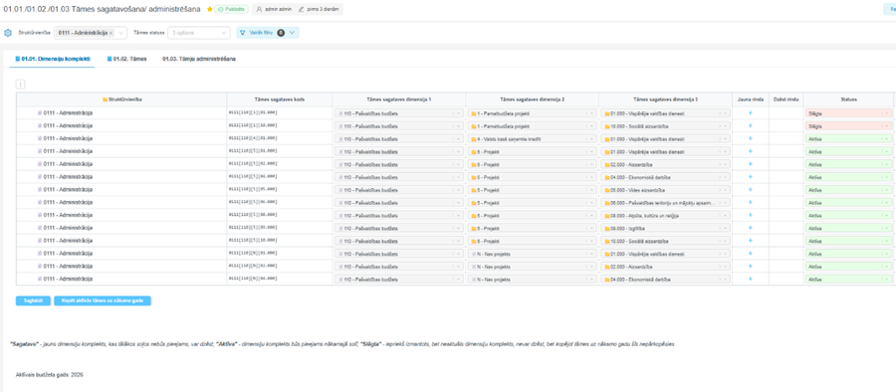
Task: Select the code cell 0111[110][5][06.000]
Action: pos(280,202)
